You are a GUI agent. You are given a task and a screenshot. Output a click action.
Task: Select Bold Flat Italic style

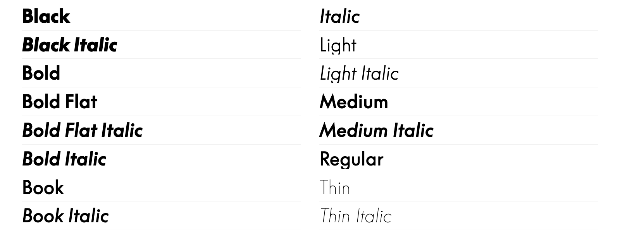[83, 130]
